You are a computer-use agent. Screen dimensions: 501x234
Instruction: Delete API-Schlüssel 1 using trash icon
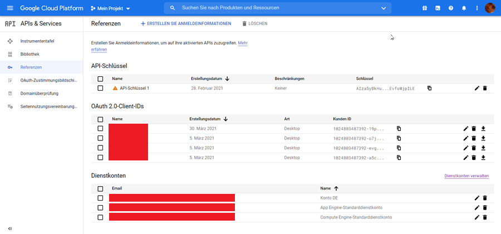pyautogui.click(x=485, y=88)
